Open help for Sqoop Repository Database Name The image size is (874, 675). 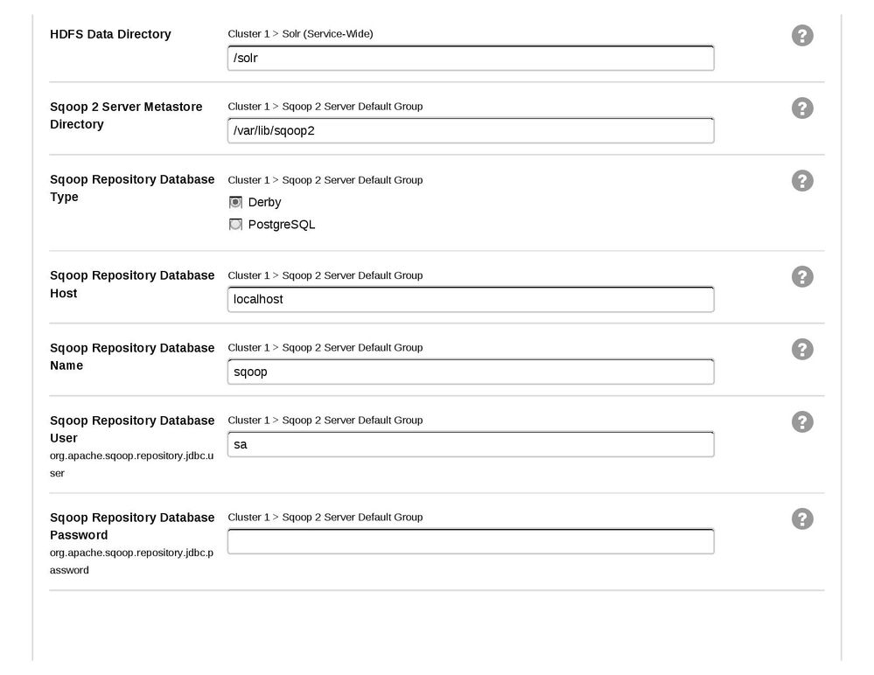pyautogui.click(x=801, y=349)
